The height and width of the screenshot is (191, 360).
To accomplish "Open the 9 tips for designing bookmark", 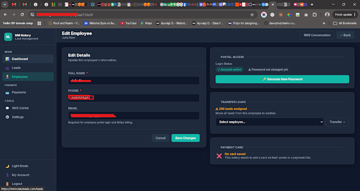I will 244,23.
